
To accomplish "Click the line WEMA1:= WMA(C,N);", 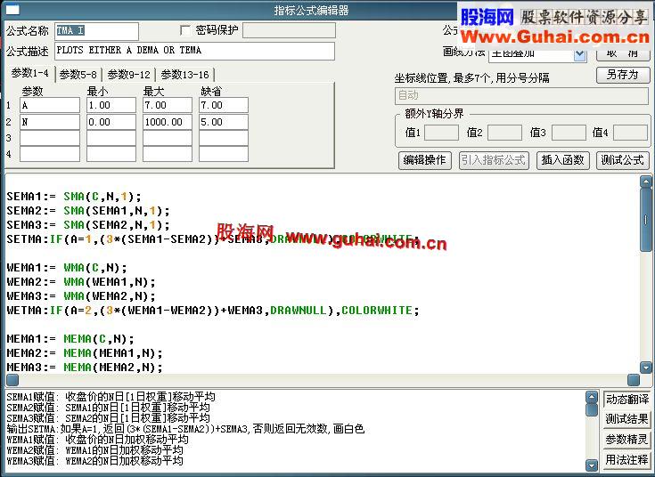I will 67,268.
